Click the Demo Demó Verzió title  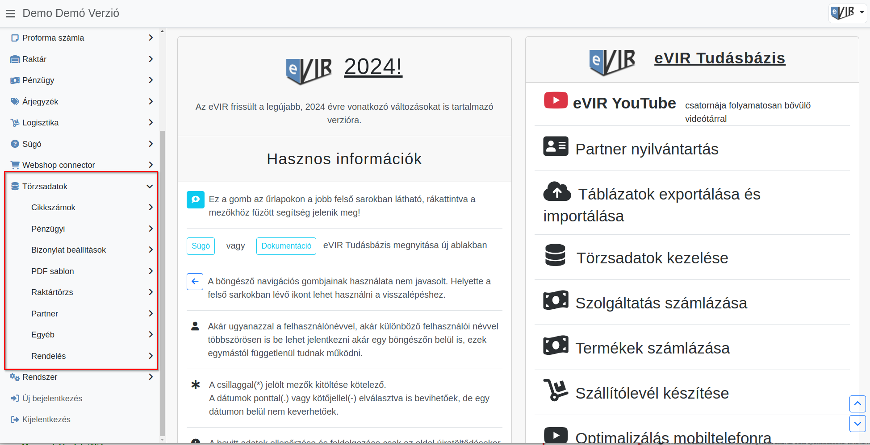[x=71, y=13]
